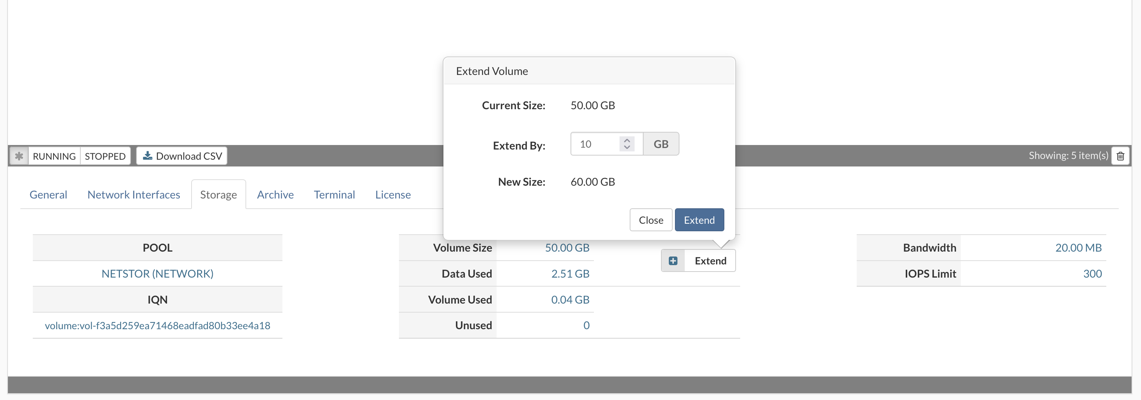Click the asterisk icon beside RUNNING

click(19, 156)
